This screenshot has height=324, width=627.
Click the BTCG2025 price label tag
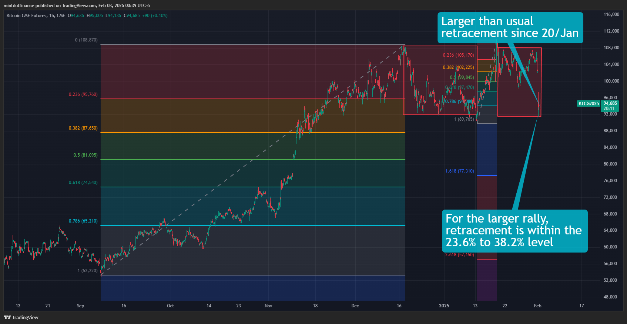point(589,104)
